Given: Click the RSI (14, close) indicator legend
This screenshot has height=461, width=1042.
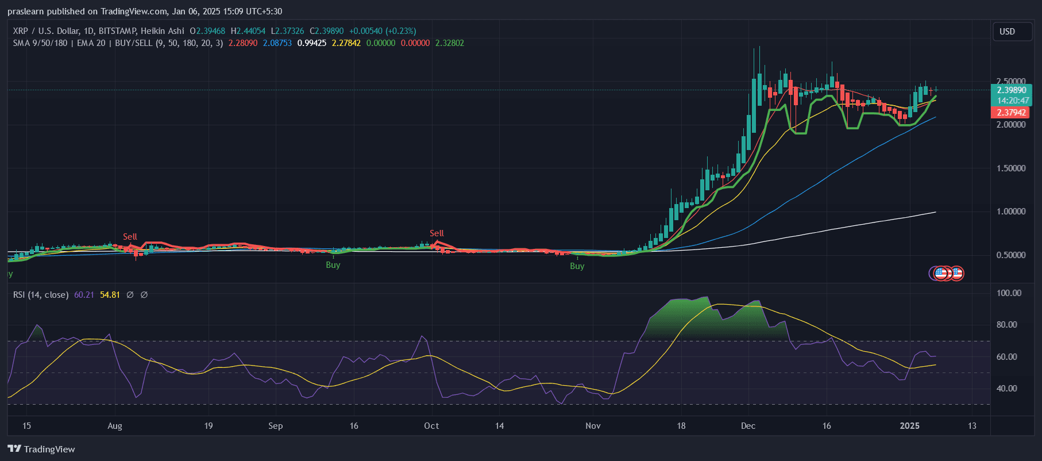Looking at the screenshot, I should tap(41, 295).
